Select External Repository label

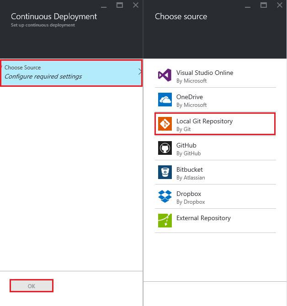pos(203,218)
